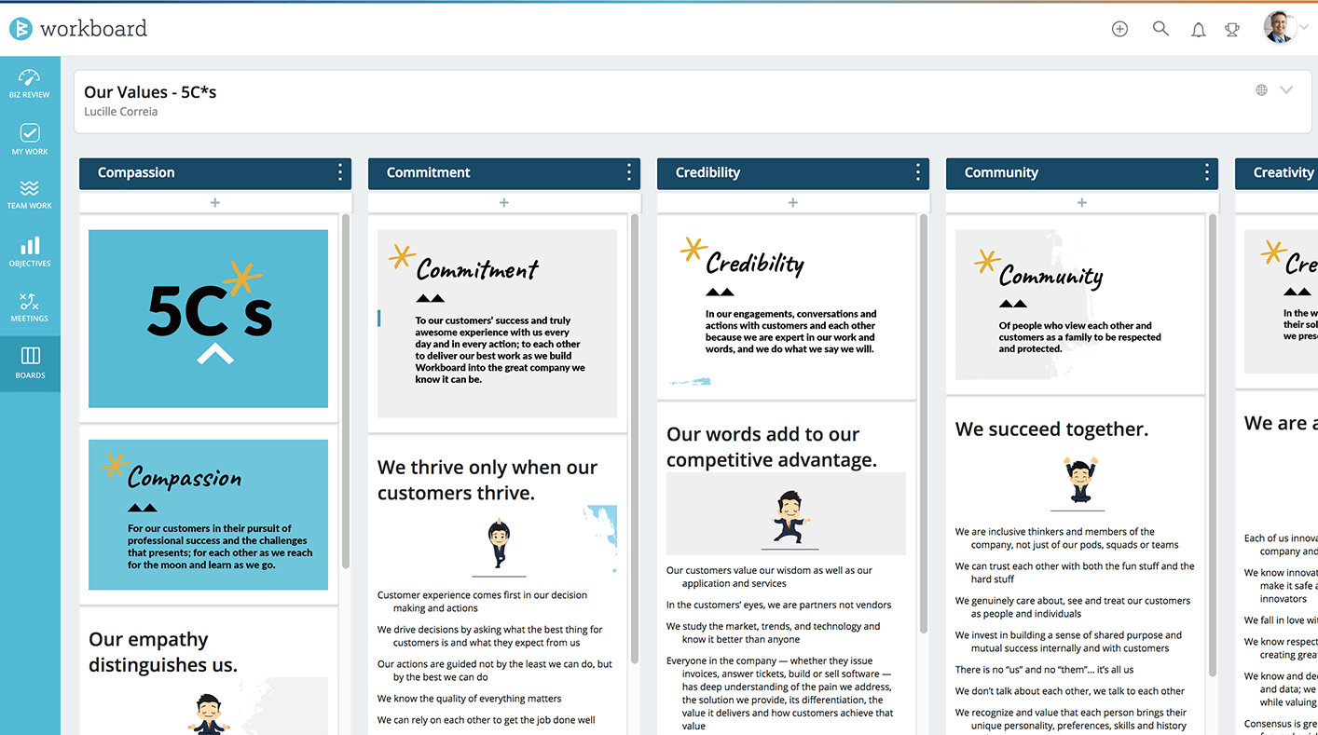
Task: Open the user profile avatar
Action: 1280,28
